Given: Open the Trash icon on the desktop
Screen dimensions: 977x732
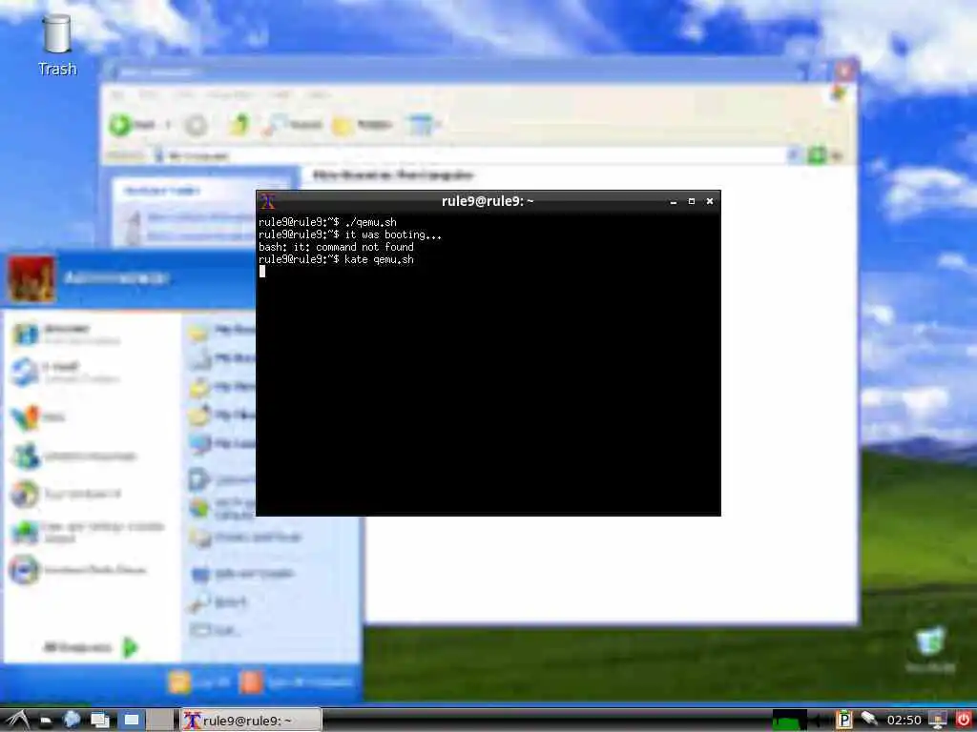Looking at the screenshot, I should coord(56,46).
